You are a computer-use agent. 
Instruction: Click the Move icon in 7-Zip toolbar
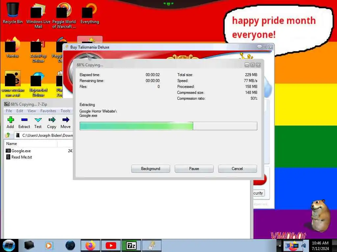tap(65, 123)
